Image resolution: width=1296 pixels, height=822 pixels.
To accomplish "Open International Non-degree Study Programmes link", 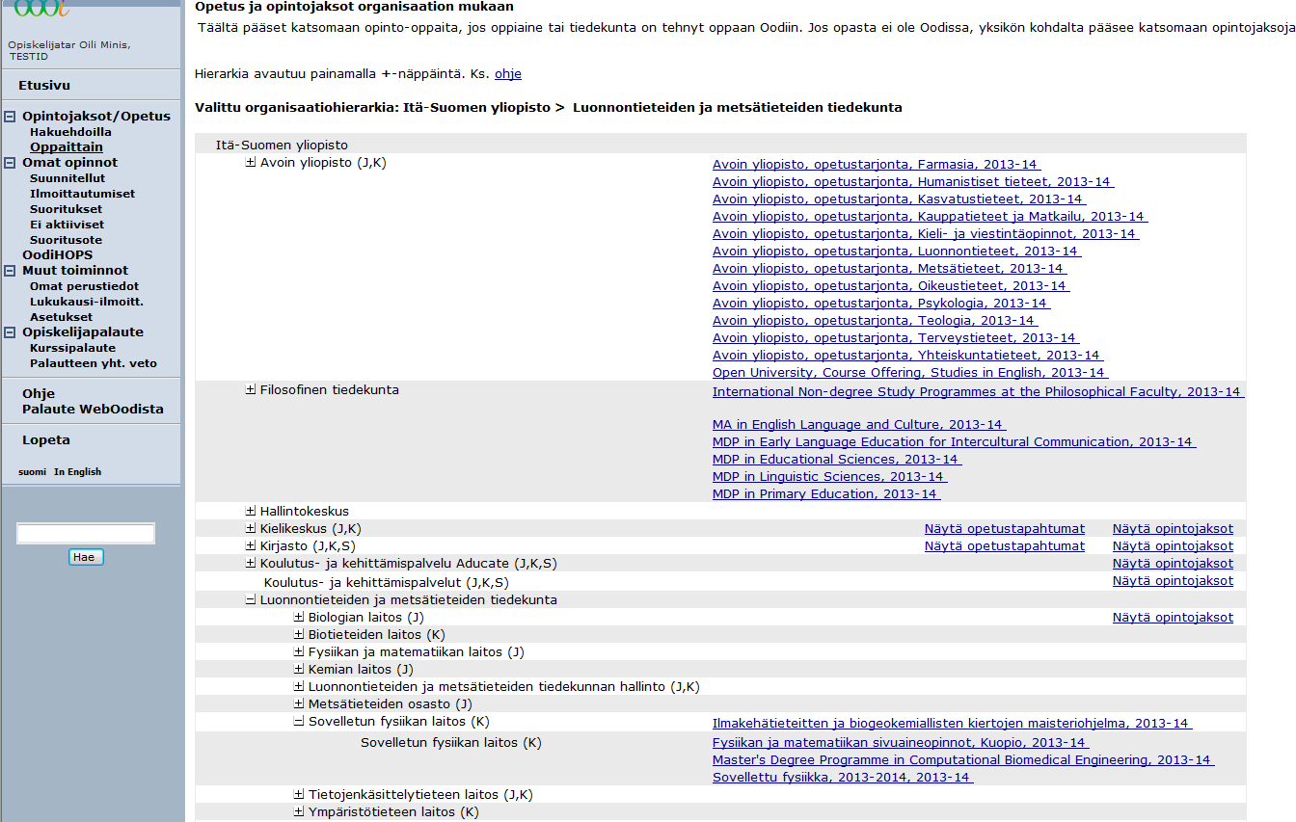I will pos(979,392).
